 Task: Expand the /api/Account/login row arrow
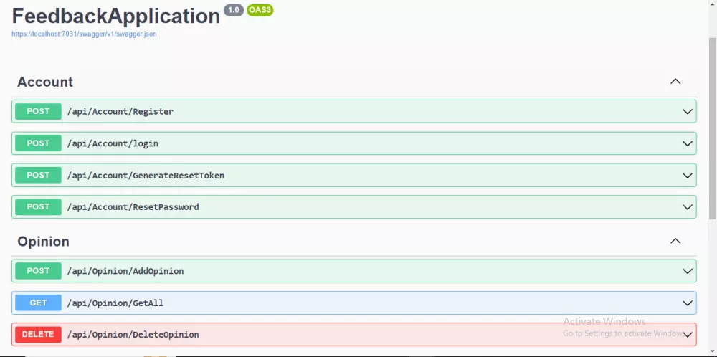688,143
